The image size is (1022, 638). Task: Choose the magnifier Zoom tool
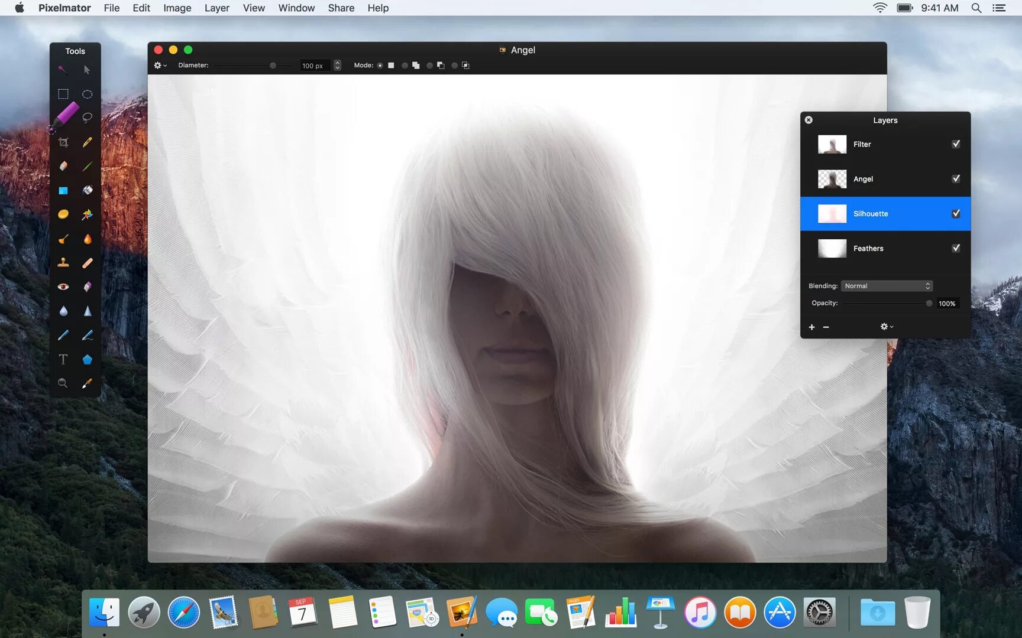(x=63, y=383)
